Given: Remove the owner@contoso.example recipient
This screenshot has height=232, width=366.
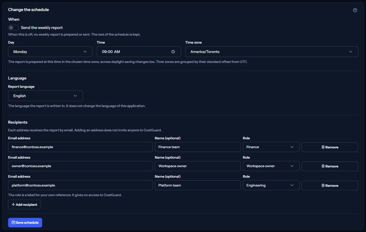Looking at the screenshot, I should 330,166.
